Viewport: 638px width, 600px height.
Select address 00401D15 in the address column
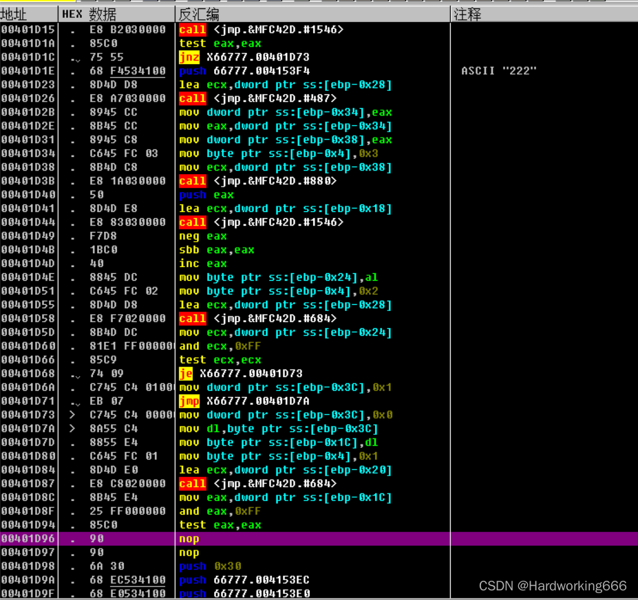click(x=28, y=30)
